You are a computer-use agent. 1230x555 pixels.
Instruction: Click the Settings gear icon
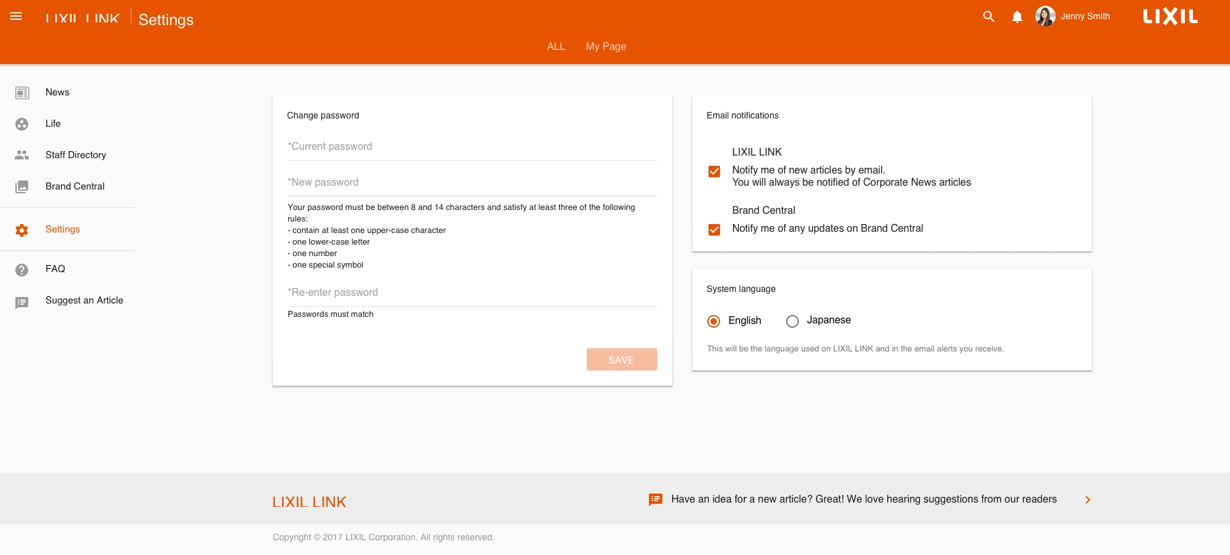click(x=22, y=230)
